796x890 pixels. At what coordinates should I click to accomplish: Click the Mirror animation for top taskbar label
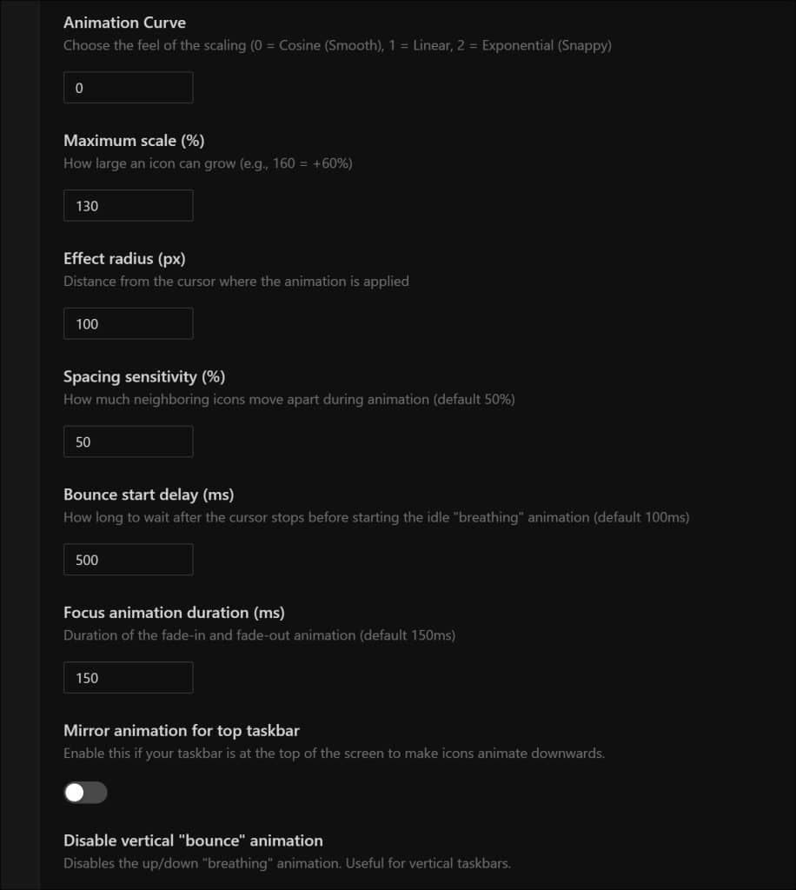[x=181, y=730]
